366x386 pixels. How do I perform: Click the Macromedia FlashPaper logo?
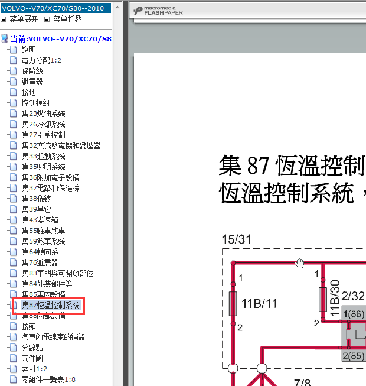pos(158,11)
